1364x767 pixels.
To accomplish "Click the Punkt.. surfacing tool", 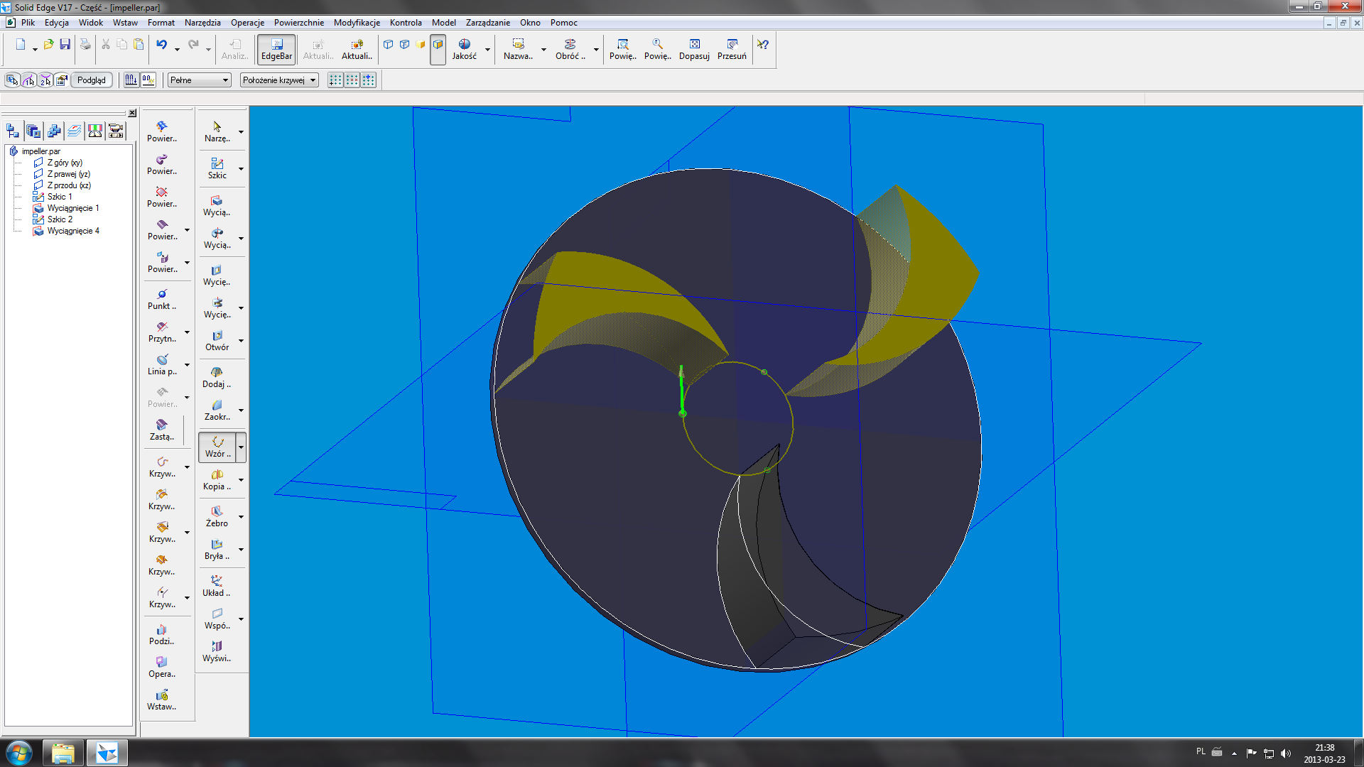I will coord(162,300).
